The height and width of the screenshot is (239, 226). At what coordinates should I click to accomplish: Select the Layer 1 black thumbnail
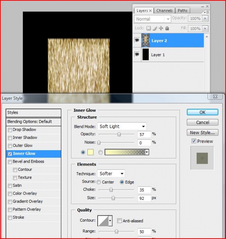(x=146, y=55)
